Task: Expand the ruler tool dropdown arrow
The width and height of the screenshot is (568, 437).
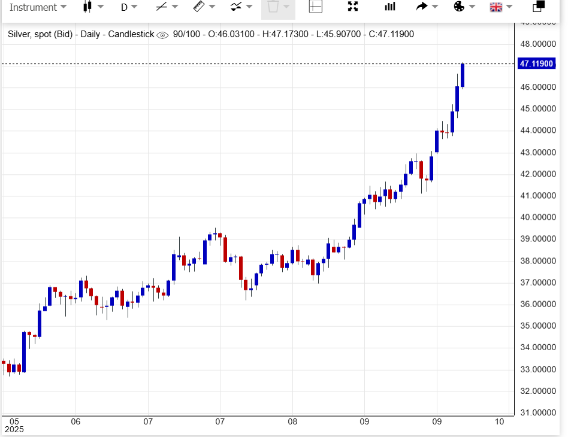Action: [212, 7]
